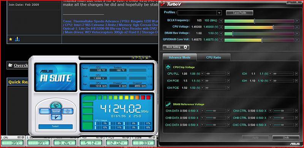Click the small circle icon at Fan row end
Screen dimensions: 304x148
click(x=151, y=85)
